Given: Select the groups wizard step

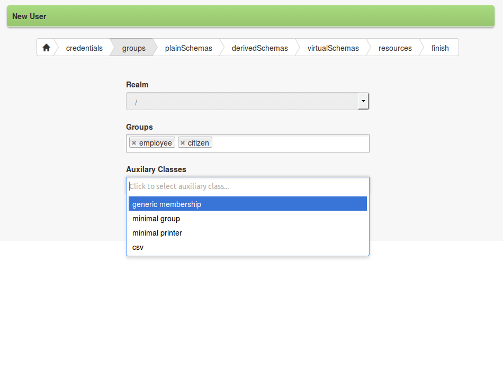Looking at the screenshot, I should 133,48.
